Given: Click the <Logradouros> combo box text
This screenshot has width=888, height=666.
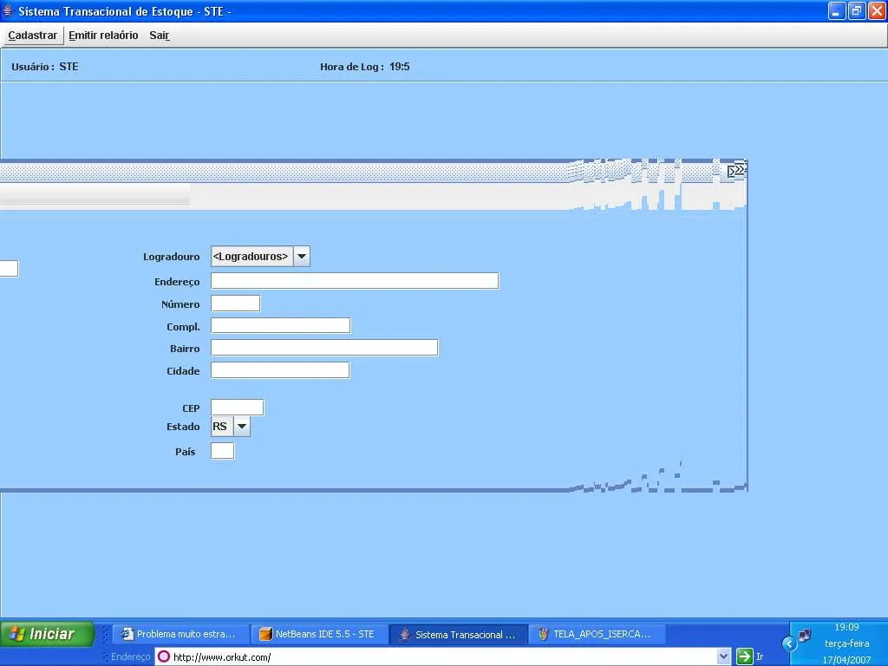Looking at the screenshot, I should click(251, 257).
